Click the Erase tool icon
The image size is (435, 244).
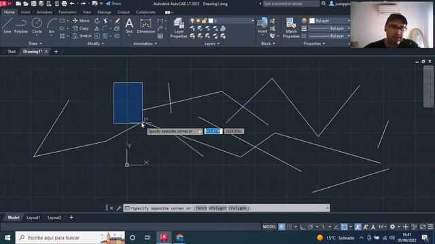(x=117, y=21)
